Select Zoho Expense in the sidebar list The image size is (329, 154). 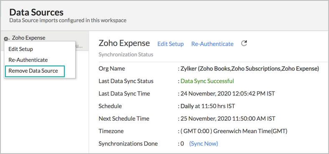click(28, 38)
